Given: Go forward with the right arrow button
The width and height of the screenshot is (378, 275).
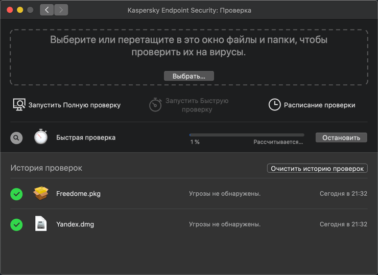Looking at the screenshot, I should point(61,10).
